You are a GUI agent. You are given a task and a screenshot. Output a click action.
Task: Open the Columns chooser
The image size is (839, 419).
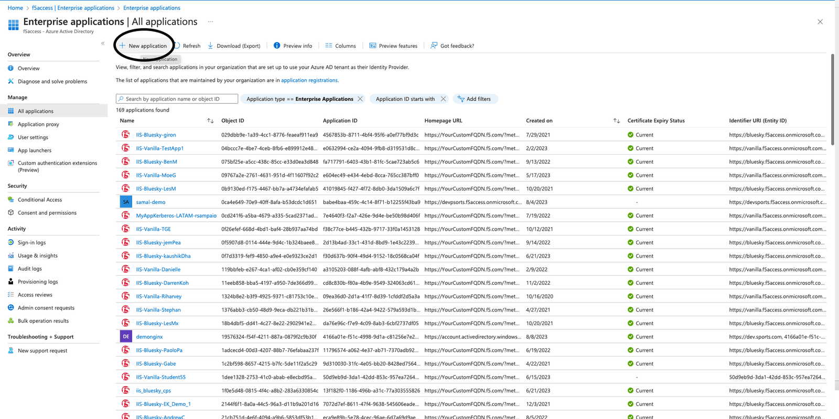pos(340,46)
